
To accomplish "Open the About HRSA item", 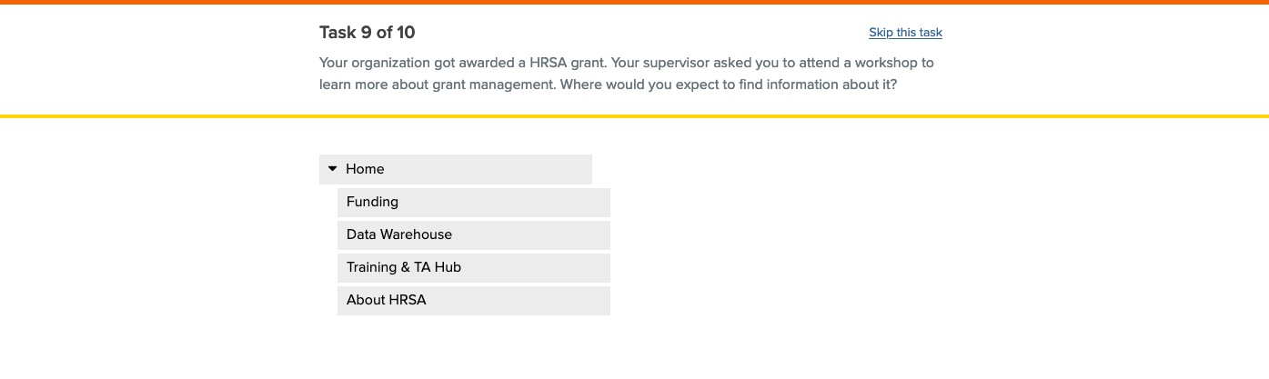I will (473, 300).
